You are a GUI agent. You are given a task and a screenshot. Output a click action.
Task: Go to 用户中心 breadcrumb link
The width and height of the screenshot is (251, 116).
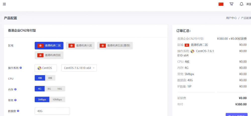click(231, 18)
